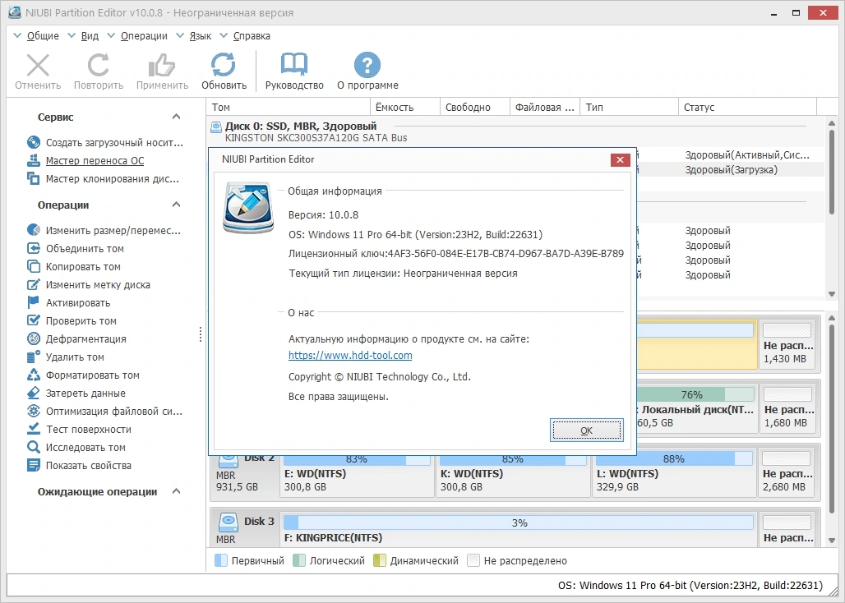
Task: Click the Повторить (redo) toolbar icon
Action: point(98,65)
